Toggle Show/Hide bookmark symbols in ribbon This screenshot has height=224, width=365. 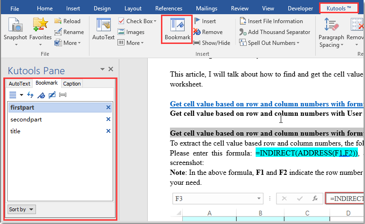tap(212, 43)
